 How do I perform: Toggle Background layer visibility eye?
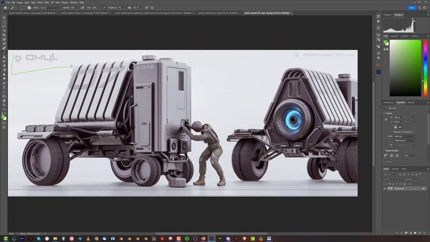(x=385, y=189)
